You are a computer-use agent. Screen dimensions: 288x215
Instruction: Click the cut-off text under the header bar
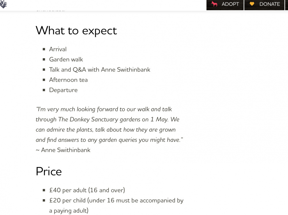pos(50,10)
